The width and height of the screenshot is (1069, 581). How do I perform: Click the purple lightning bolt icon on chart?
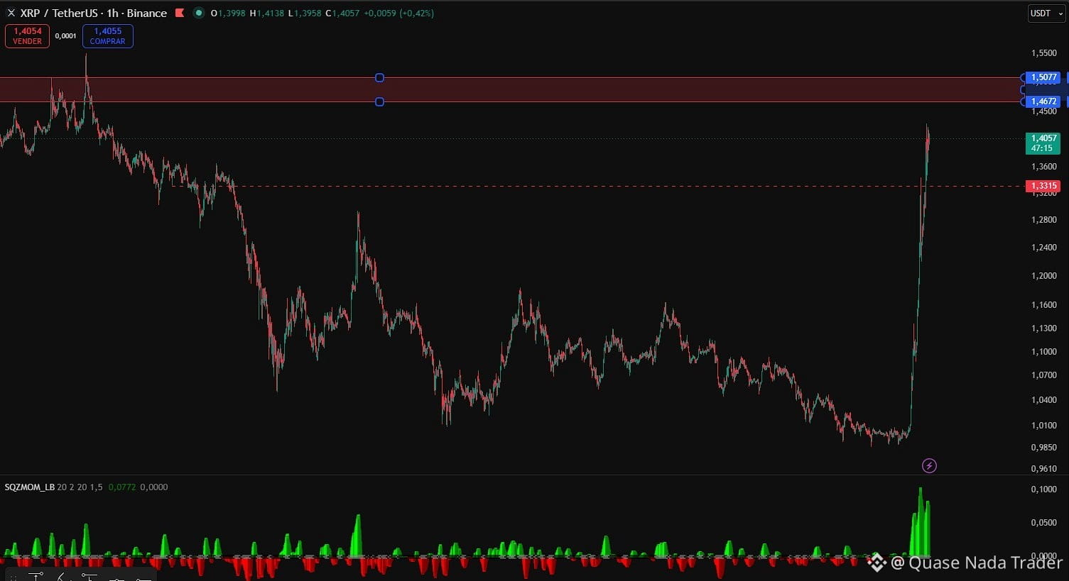(929, 465)
